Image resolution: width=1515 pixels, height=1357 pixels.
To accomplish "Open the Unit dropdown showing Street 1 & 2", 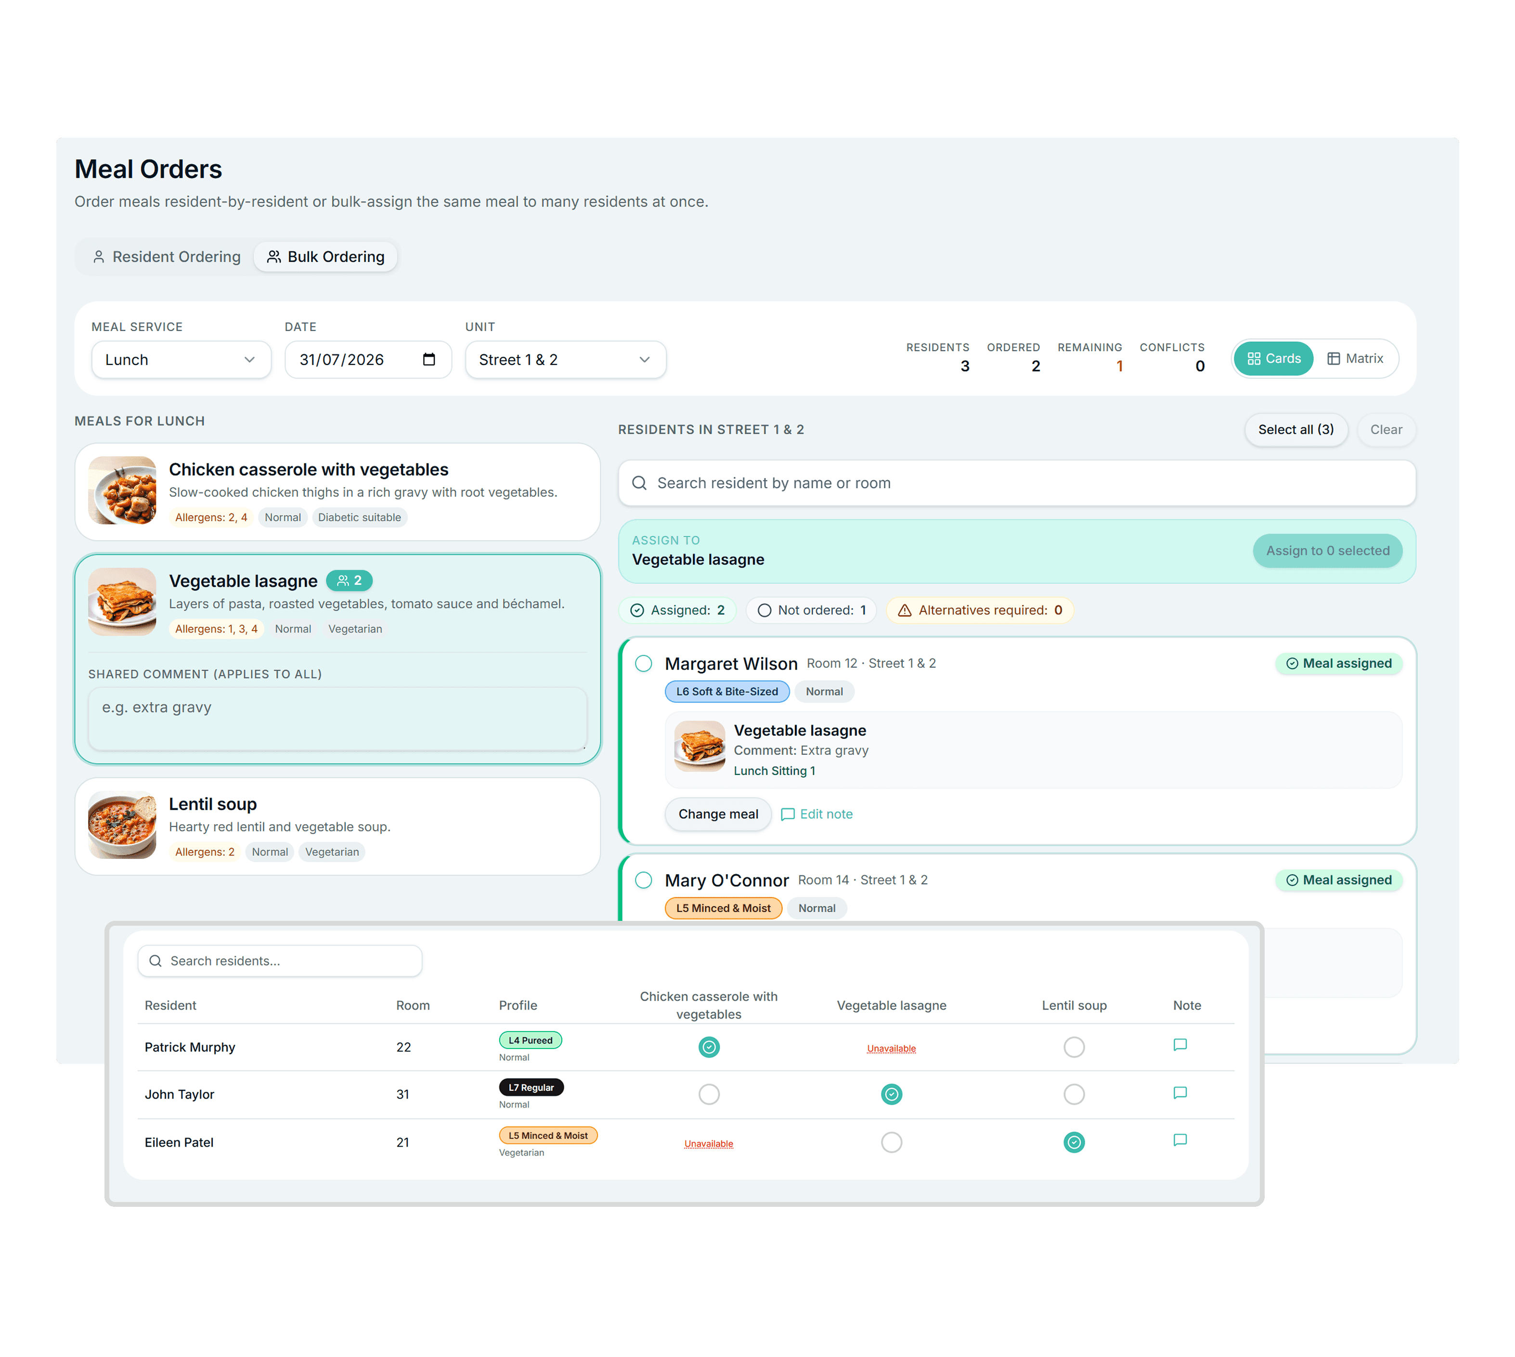I will pos(565,360).
